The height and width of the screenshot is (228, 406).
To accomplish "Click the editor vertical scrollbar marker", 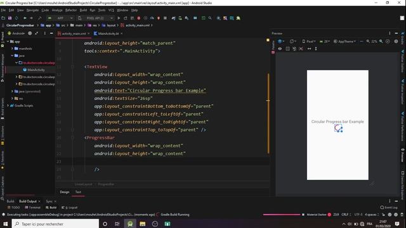I will [268, 113].
